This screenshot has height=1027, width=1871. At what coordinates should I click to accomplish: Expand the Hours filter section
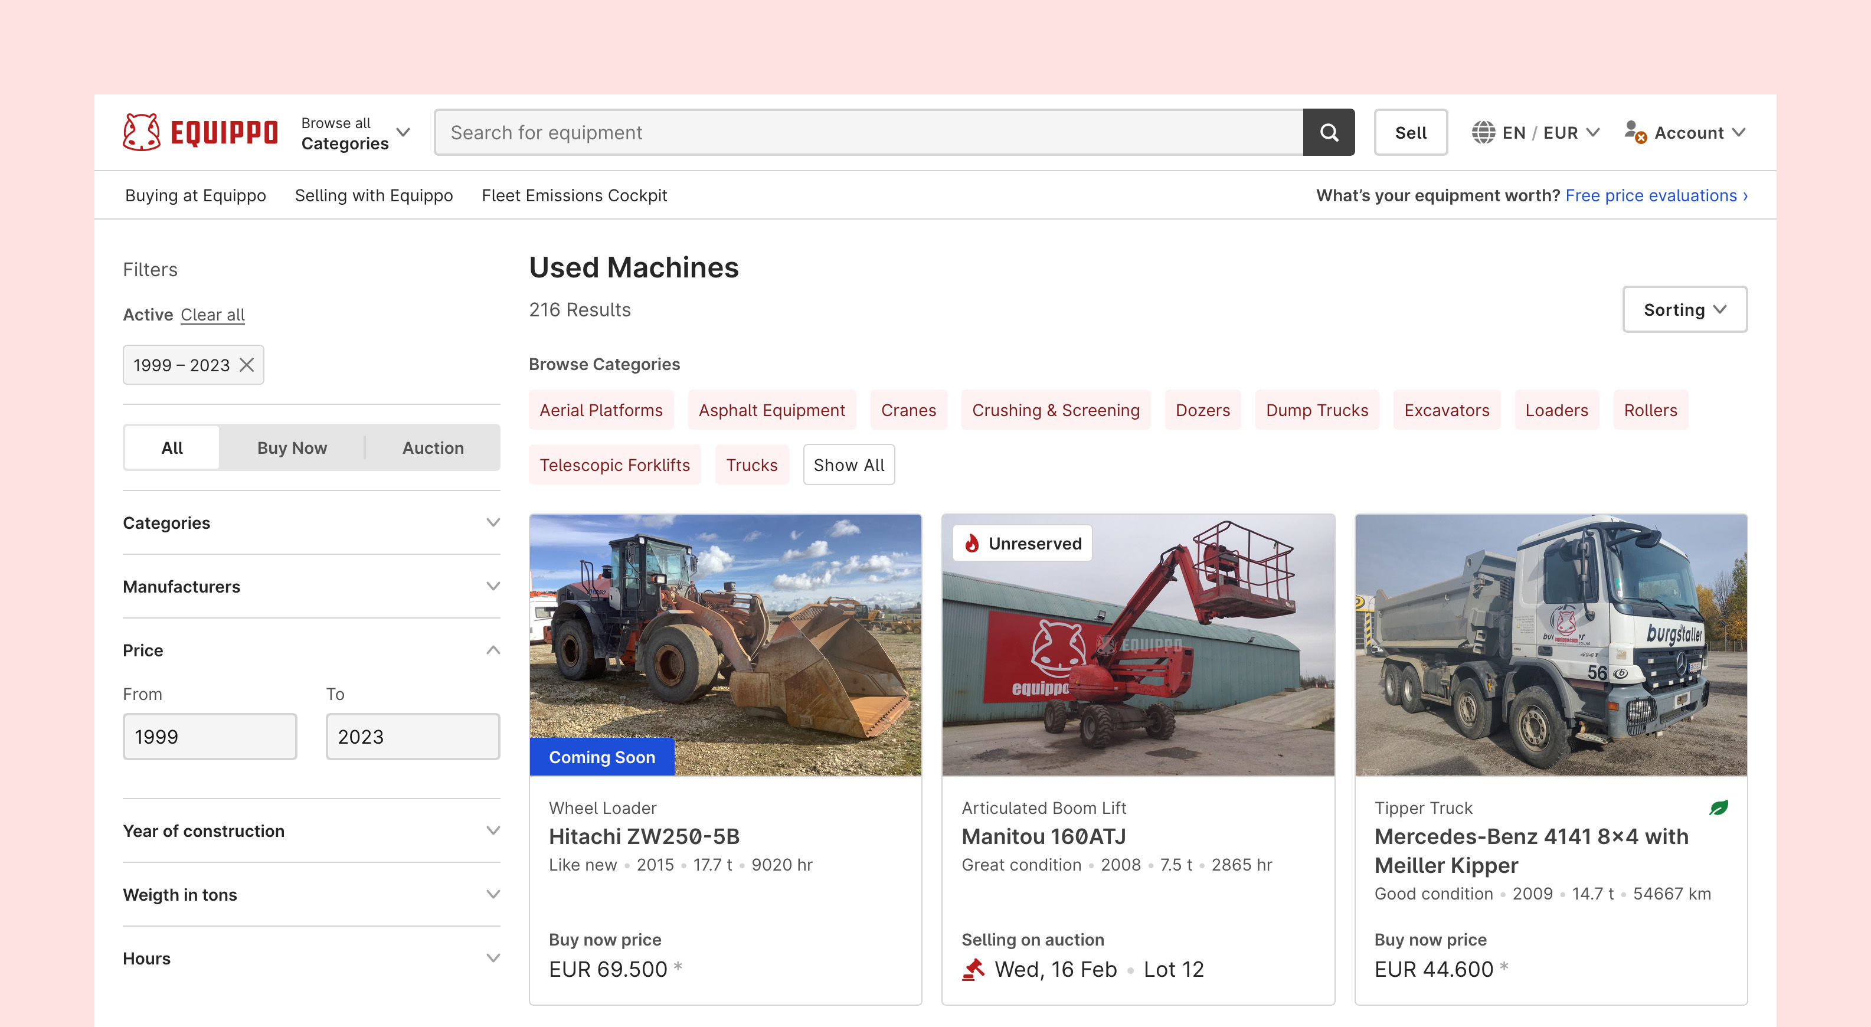[311, 959]
